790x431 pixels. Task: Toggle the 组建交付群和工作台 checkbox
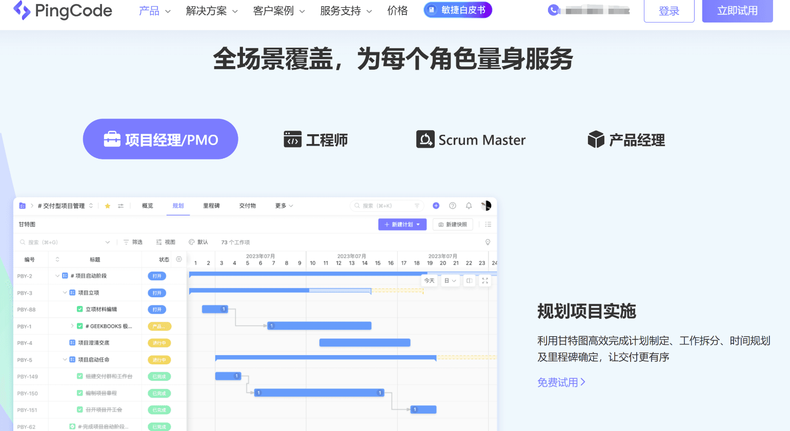[80, 376]
